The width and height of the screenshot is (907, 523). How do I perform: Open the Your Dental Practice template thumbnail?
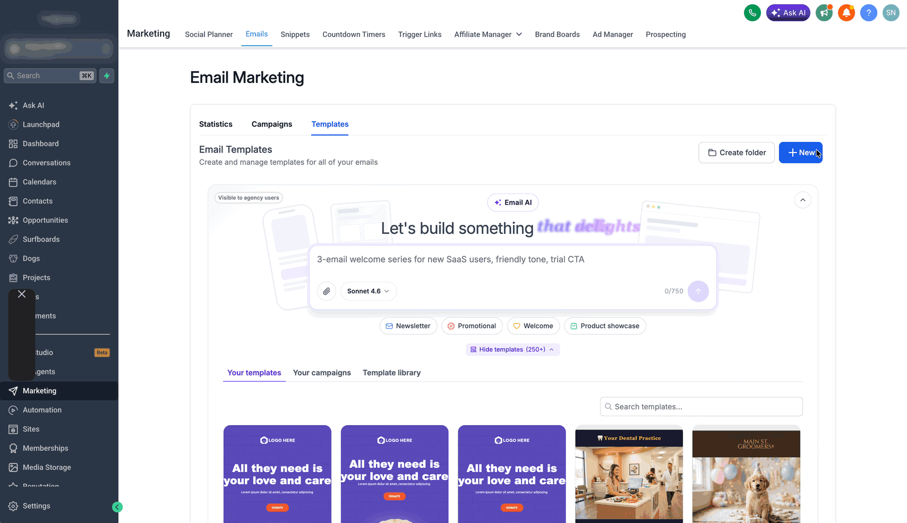click(629, 474)
